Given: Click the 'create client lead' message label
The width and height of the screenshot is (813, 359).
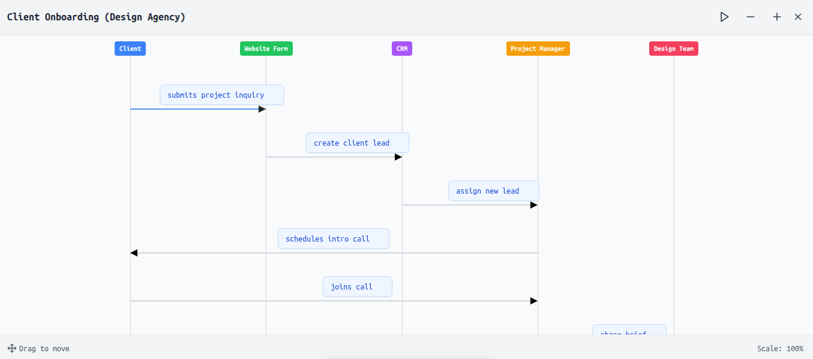Looking at the screenshot, I should (x=357, y=143).
